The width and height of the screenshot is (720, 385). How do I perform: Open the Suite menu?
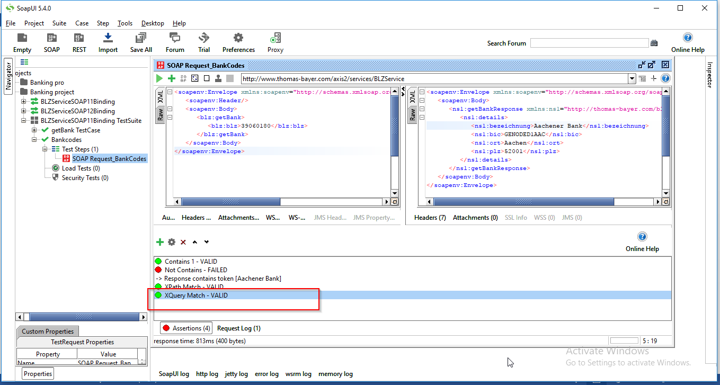(59, 23)
